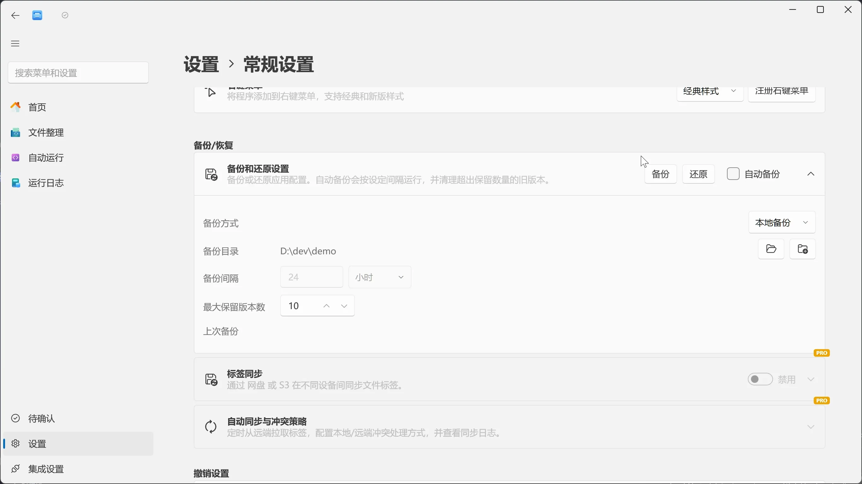Click the 自动同步与冲突策略 sync icon

point(211,428)
